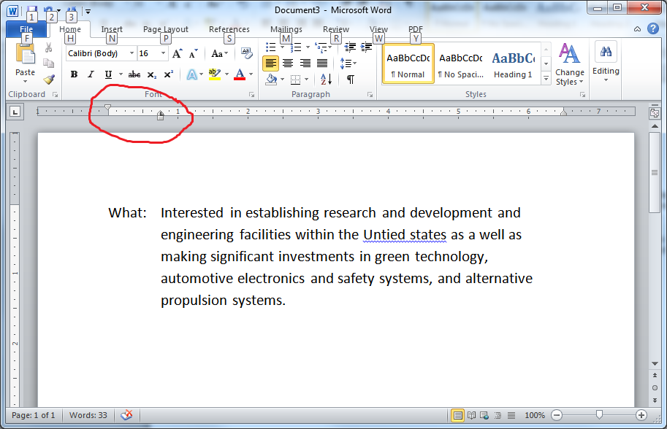Screen dimensions: 667x429
Task: Open the Calibri (Body) font dropdown
Action: [132, 53]
